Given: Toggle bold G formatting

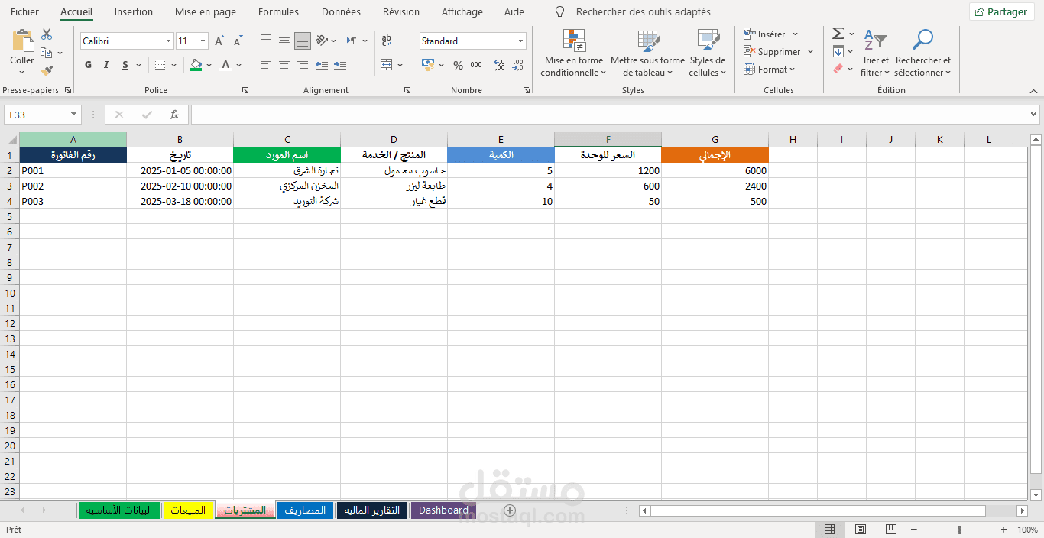Looking at the screenshot, I should 88,65.
